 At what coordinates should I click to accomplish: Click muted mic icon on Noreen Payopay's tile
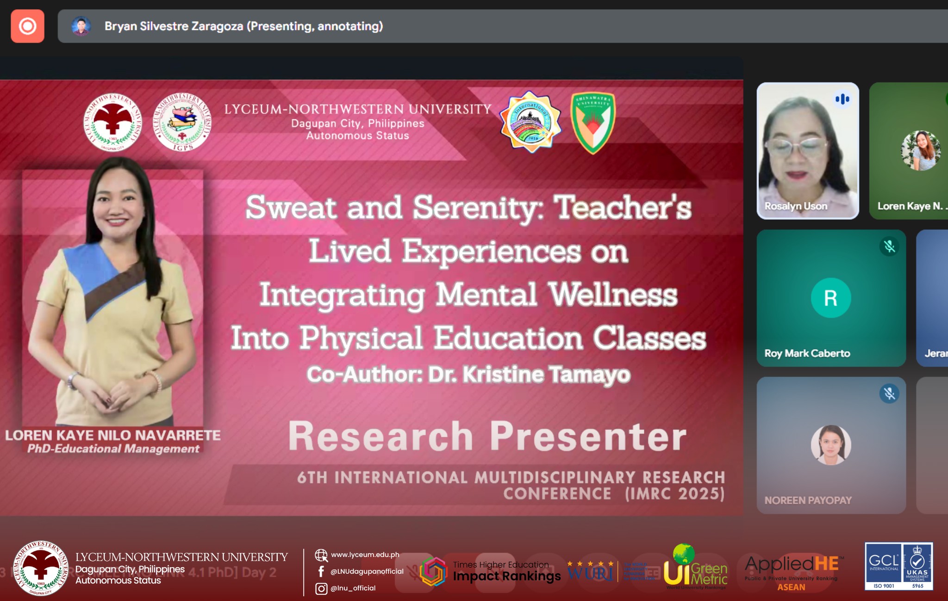point(889,394)
